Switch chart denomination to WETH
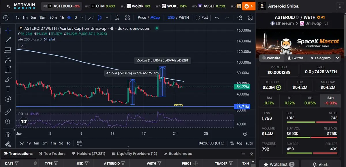 coord(184,18)
